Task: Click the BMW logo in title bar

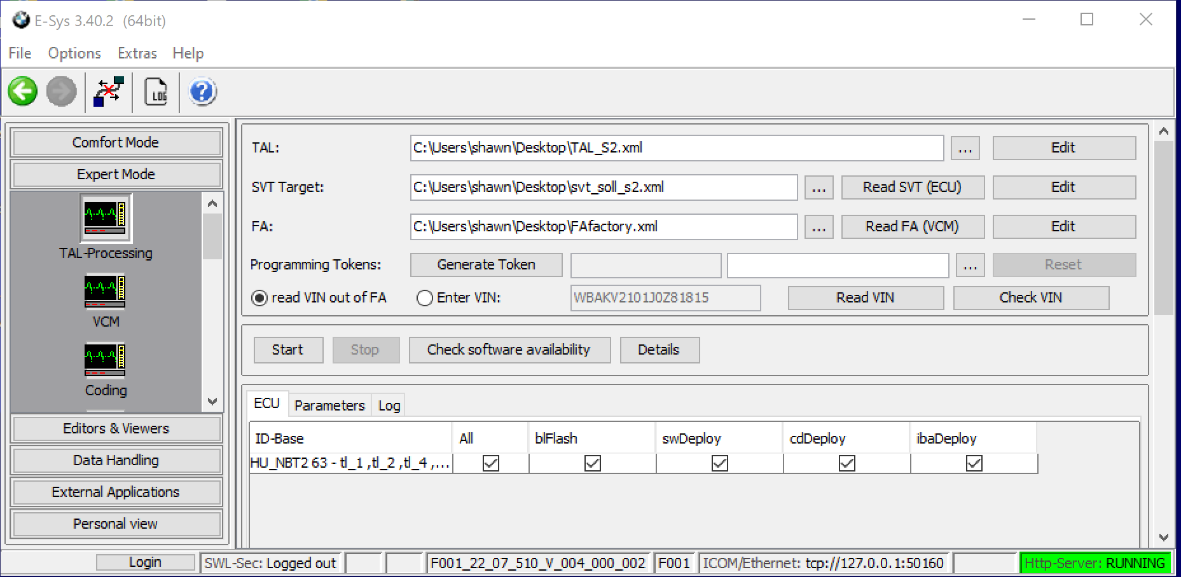Action: click(x=21, y=20)
